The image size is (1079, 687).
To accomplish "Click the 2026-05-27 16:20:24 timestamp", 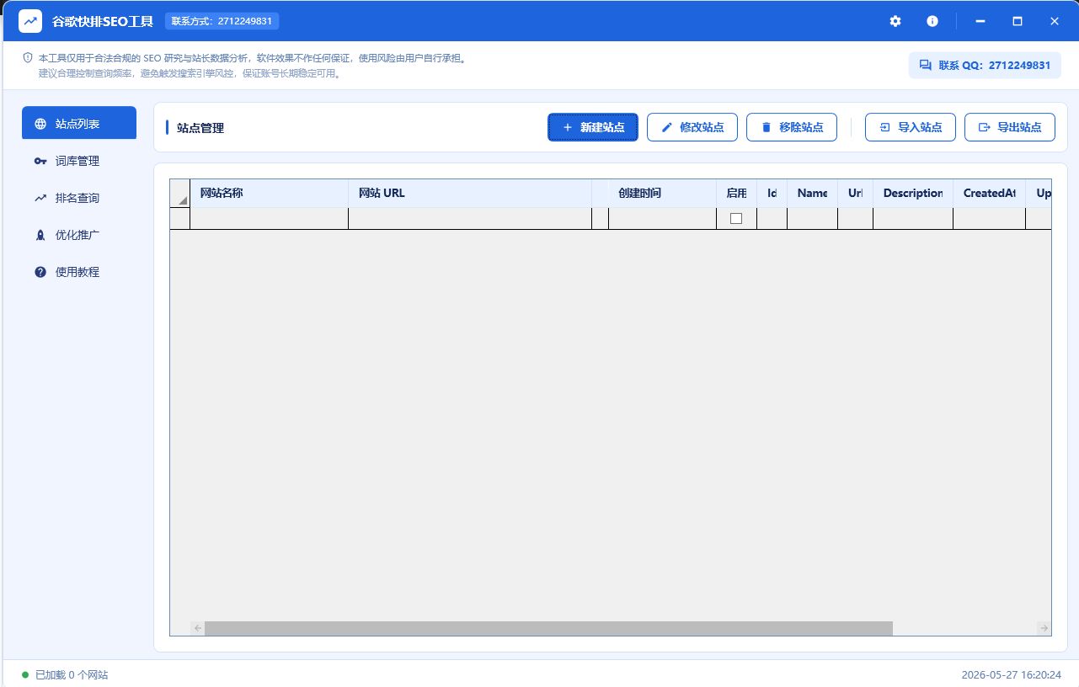I will tap(1012, 675).
